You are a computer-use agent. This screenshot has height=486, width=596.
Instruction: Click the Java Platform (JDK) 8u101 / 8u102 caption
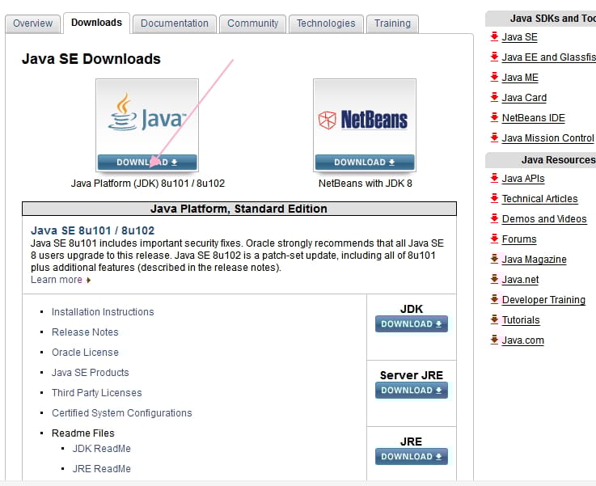pyautogui.click(x=148, y=184)
